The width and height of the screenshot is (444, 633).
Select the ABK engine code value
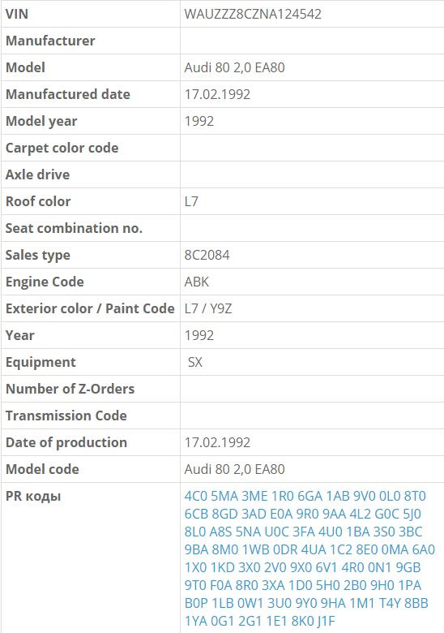coord(197,282)
